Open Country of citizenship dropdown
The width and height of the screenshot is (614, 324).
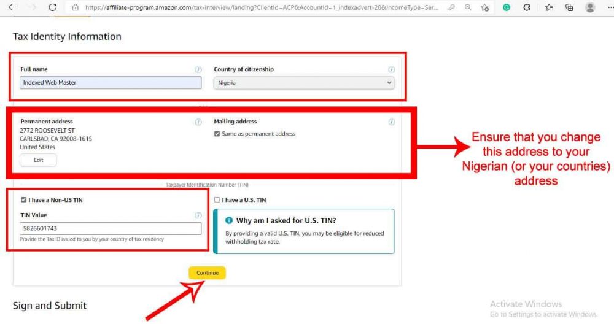click(x=304, y=83)
